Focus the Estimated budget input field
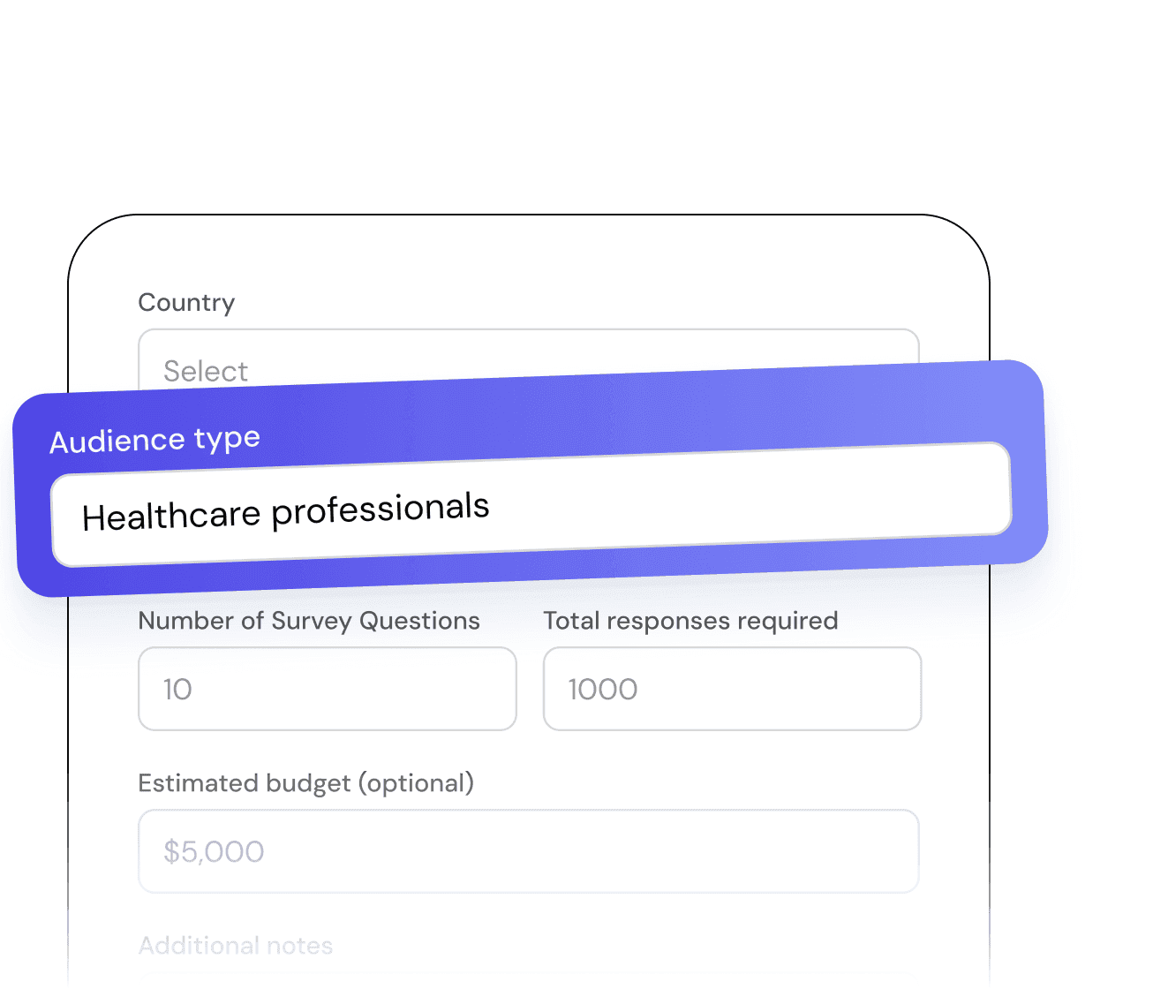 [x=528, y=851]
